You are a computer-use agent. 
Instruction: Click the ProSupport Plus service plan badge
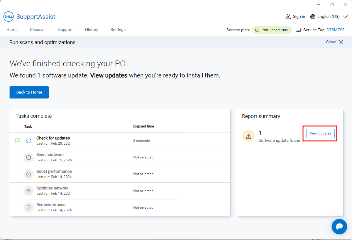tap(272, 30)
